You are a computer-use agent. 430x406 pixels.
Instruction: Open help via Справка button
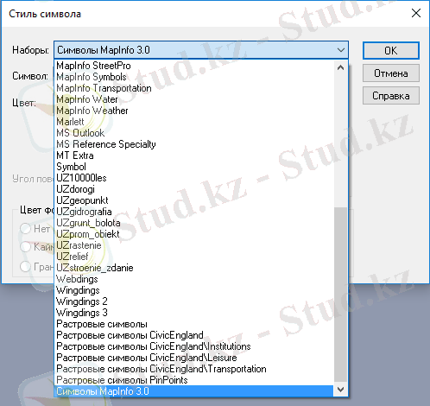[x=391, y=96]
